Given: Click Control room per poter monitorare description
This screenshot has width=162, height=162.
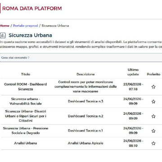Looking at the screenshot, I should click(x=85, y=87).
